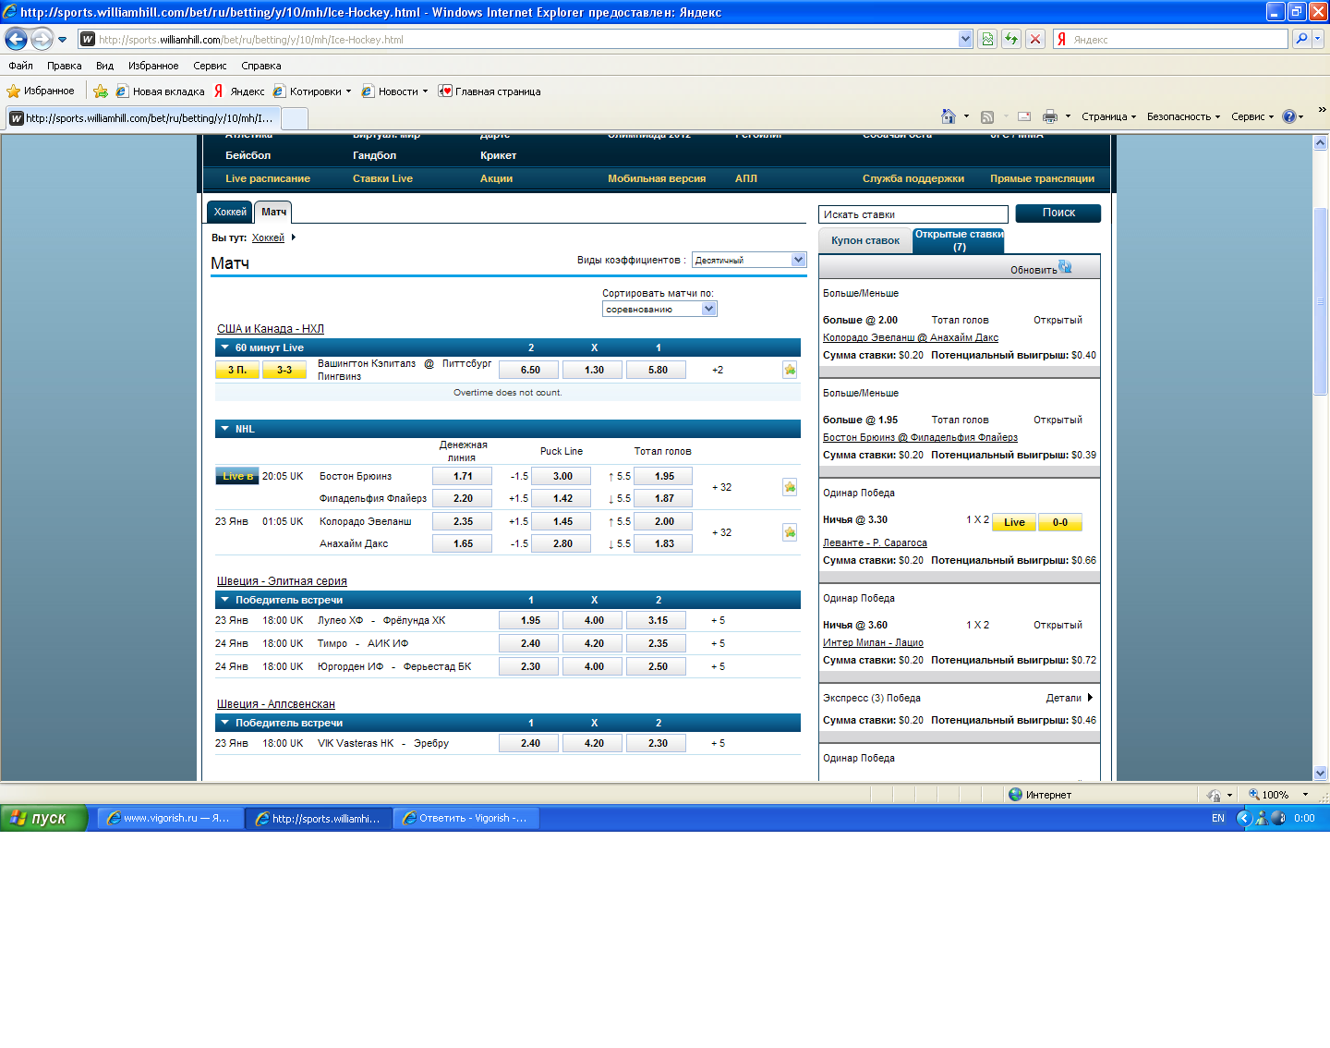The image size is (1330, 1048).
Task: Open the Яндекс favorites bar shortcut
Action: (x=239, y=91)
